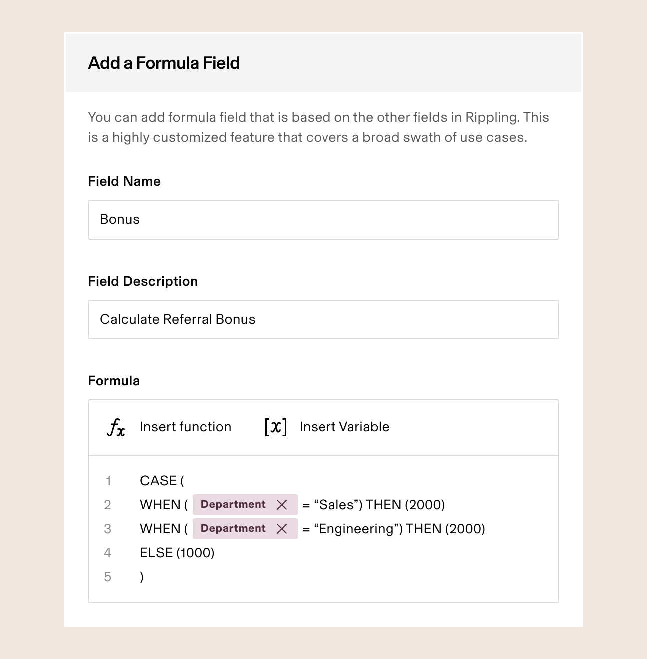647x659 pixels.
Task: Remove Department variable from the Sales line
Action: pyautogui.click(x=282, y=505)
